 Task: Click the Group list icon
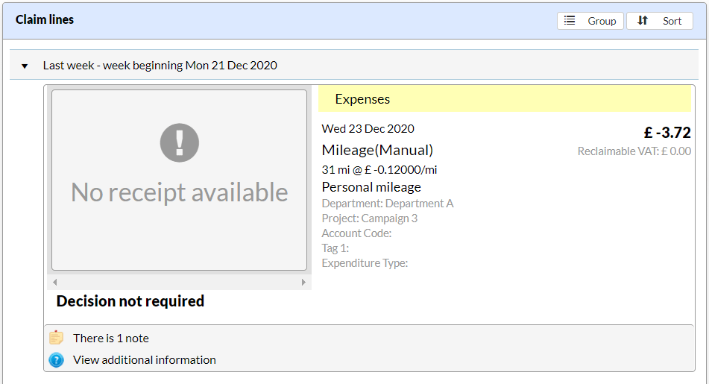tap(570, 20)
